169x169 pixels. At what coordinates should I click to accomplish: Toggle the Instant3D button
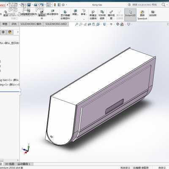click(x=130, y=15)
